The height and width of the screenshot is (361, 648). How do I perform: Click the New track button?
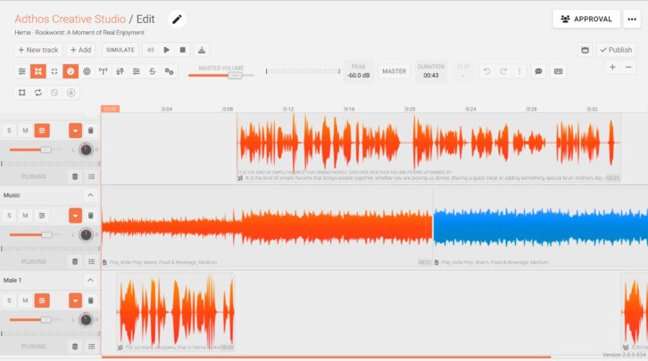tap(38, 50)
